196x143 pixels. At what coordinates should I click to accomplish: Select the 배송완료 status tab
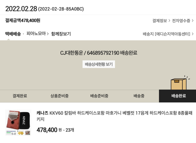pos(178,96)
